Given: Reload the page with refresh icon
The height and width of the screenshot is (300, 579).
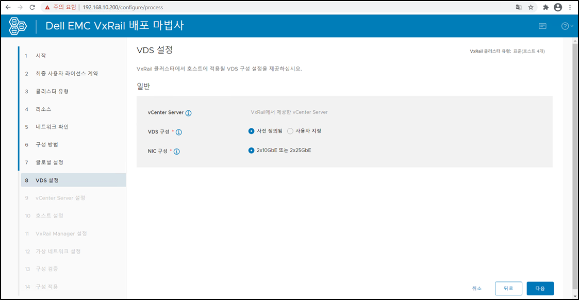Looking at the screenshot, I should [x=32, y=7].
